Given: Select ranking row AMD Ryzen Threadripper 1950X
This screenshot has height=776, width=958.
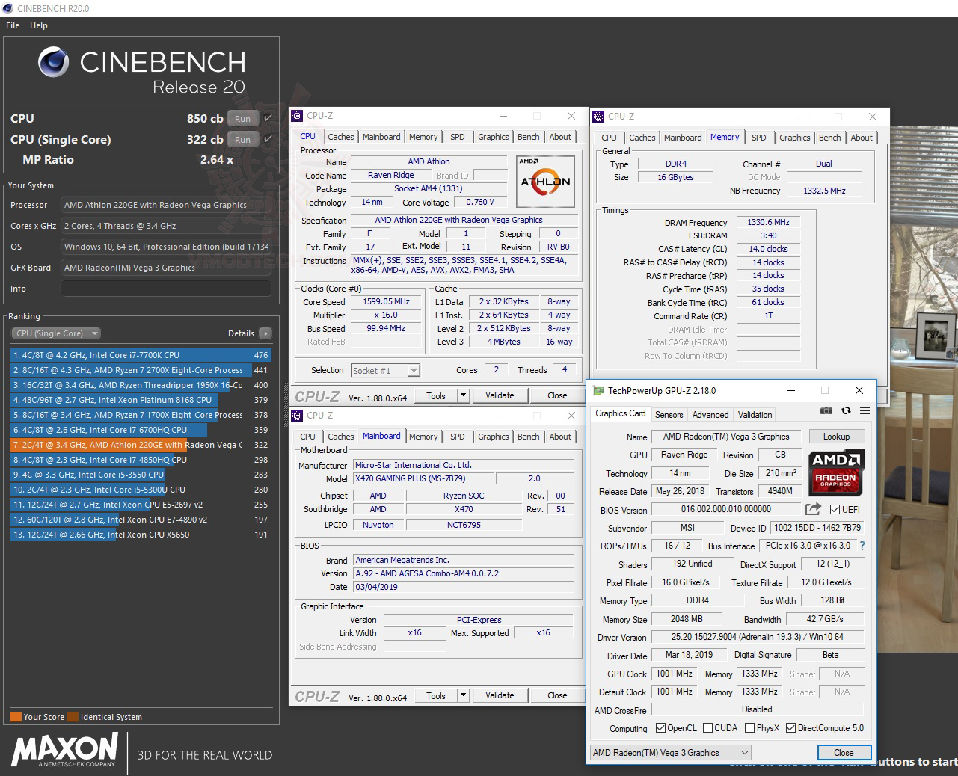Looking at the screenshot, I should point(141,385).
